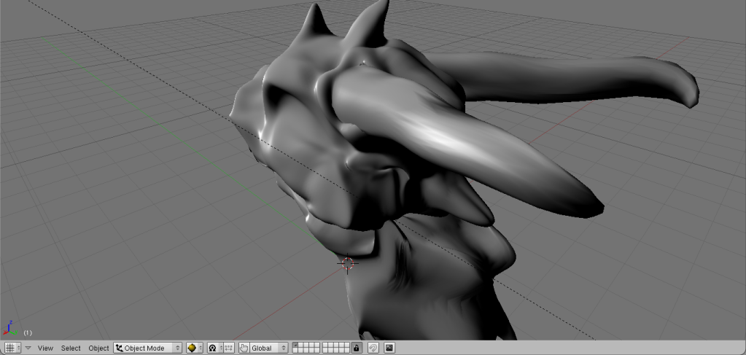The height and width of the screenshot is (355, 746).
Task: Click the solid sphere viewport shading icon
Action: 193,348
